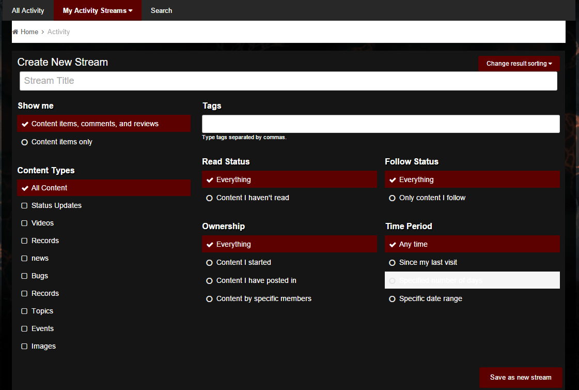Click the Tags input field
The width and height of the screenshot is (579, 390).
coord(381,124)
